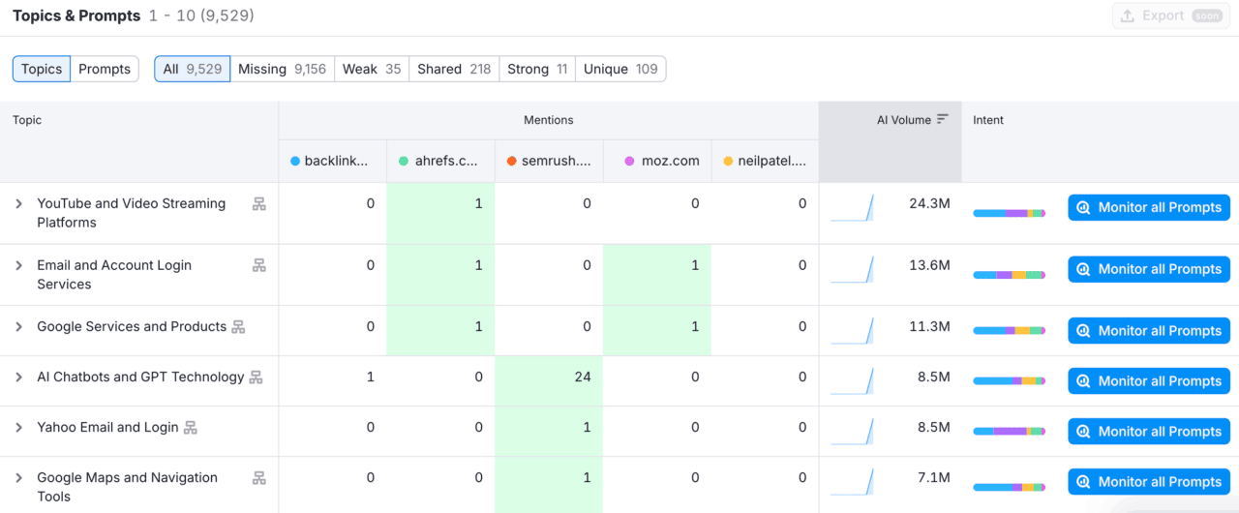Image resolution: width=1239 pixels, height=513 pixels.
Task: Click semrush mentions value 24 for AI Chatbots
Action: [583, 377]
